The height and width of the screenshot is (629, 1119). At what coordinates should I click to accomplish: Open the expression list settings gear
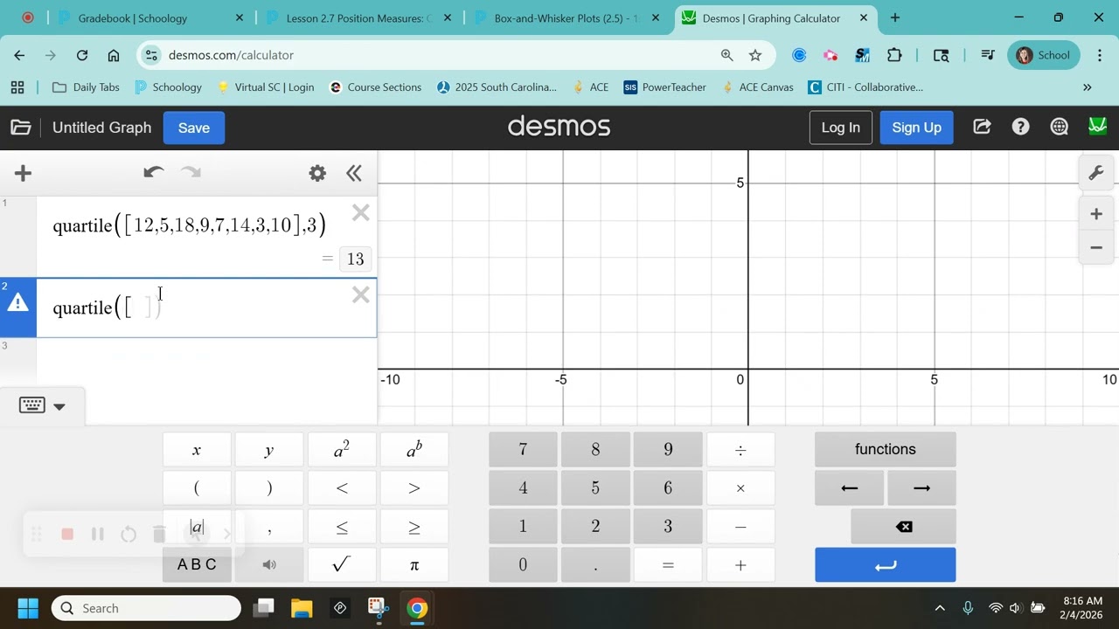(317, 173)
